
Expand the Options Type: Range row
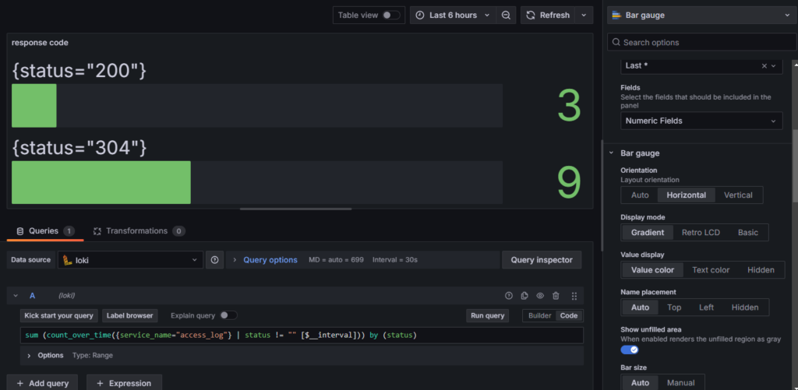coord(302,356)
